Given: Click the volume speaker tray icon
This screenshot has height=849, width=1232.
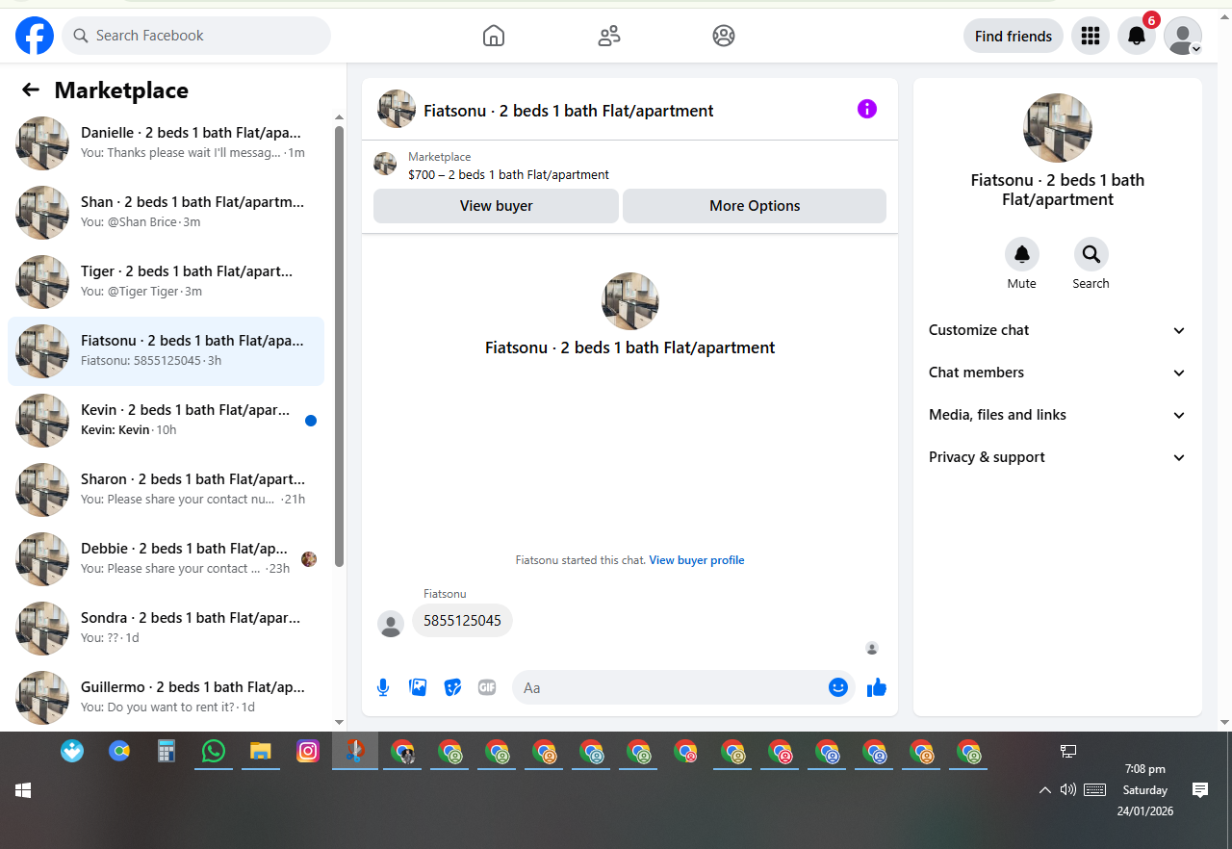Looking at the screenshot, I should coord(1067,790).
